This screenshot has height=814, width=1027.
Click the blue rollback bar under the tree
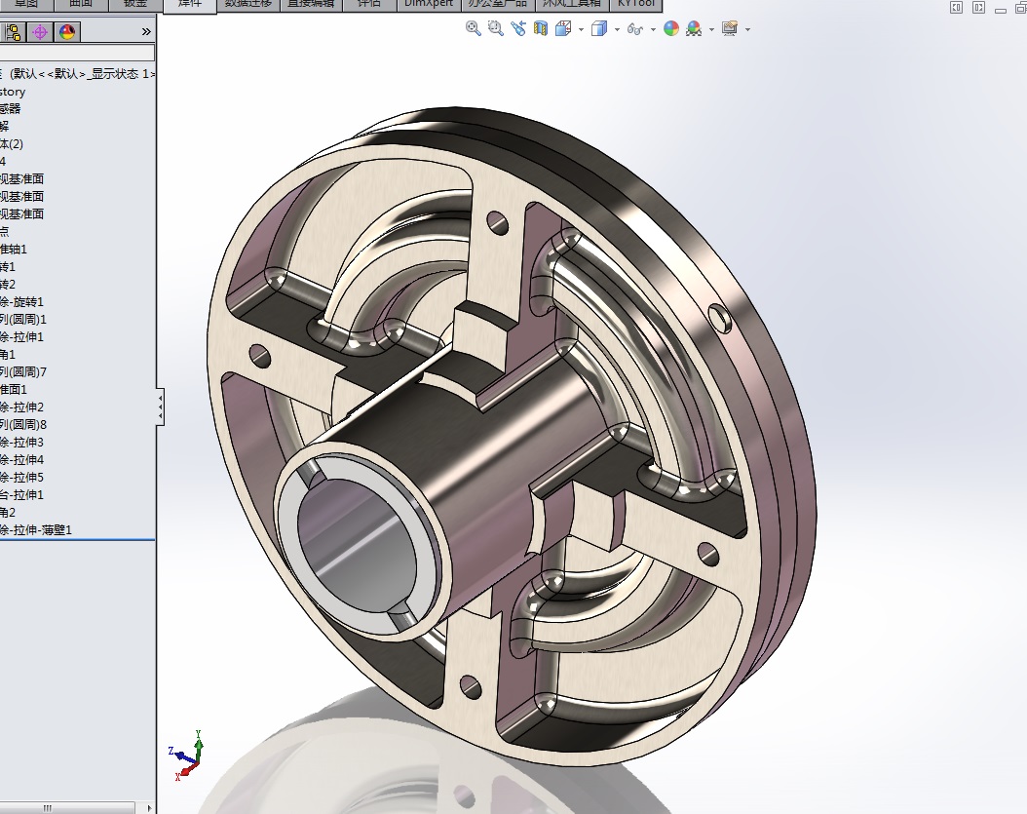pyautogui.click(x=77, y=540)
